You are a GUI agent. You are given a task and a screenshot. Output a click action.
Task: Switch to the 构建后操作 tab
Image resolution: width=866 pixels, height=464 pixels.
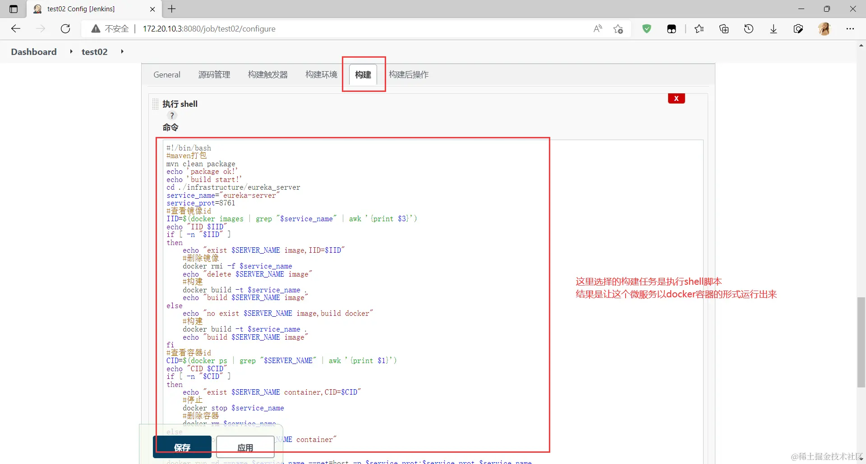[409, 74]
